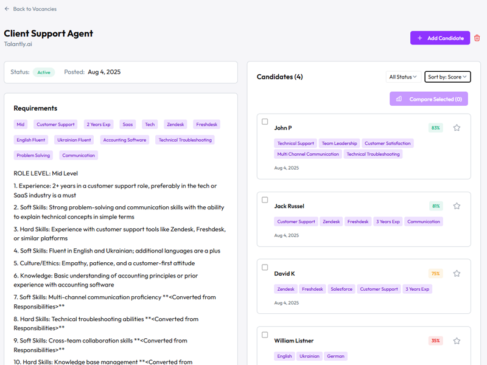Image resolution: width=487 pixels, height=365 pixels.
Task: Click John P's 83% score badge
Action: pyautogui.click(x=435, y=128)
